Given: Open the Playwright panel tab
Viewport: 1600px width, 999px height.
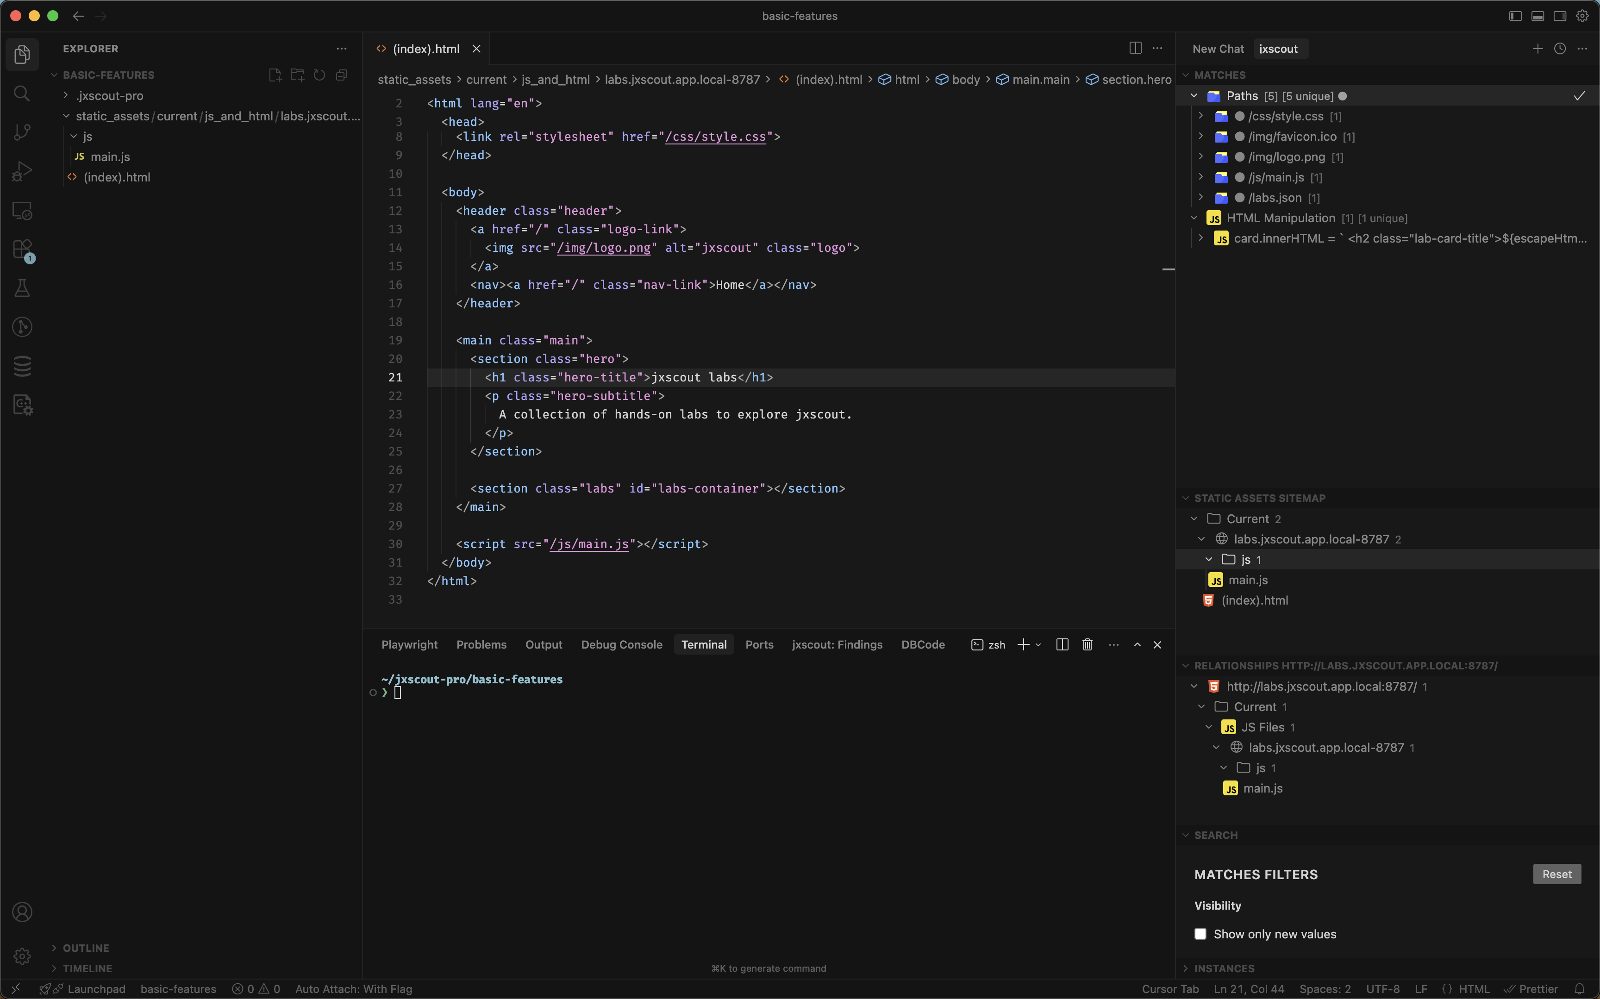Looking at the screenshot, I should click(410, 645).
